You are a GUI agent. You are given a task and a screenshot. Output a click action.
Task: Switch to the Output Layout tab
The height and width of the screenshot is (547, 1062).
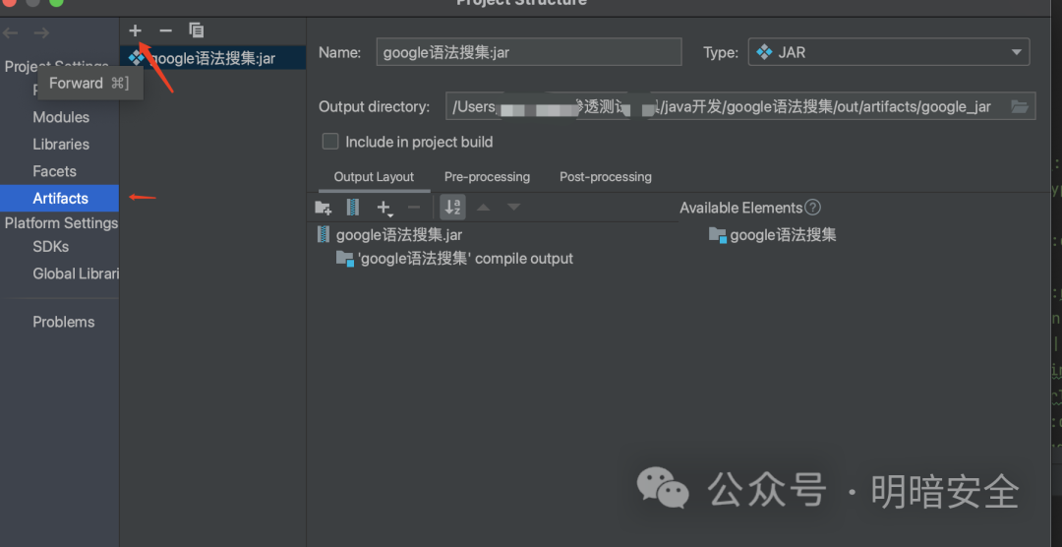click(x=374, y=177)
